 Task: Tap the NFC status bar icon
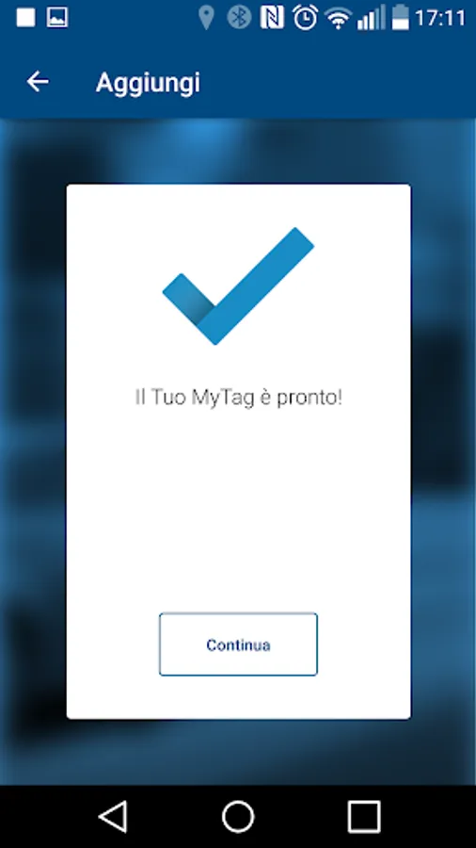(x=272, y=18)
